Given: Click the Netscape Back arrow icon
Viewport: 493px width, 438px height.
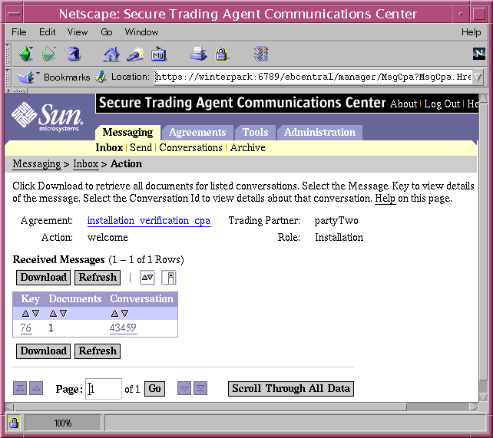Looking at the screenshot, I should click(x=26, y=54).
